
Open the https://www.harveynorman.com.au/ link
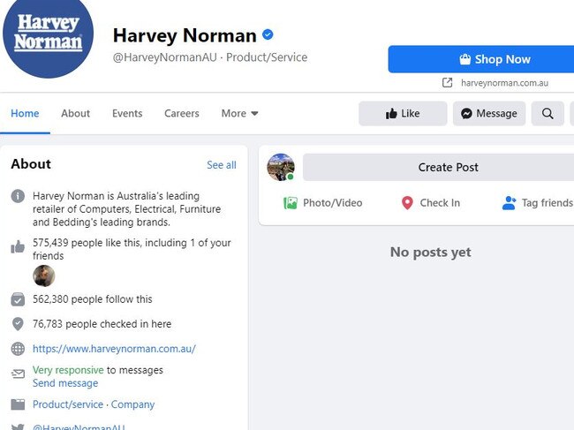[x=114, y=349]
